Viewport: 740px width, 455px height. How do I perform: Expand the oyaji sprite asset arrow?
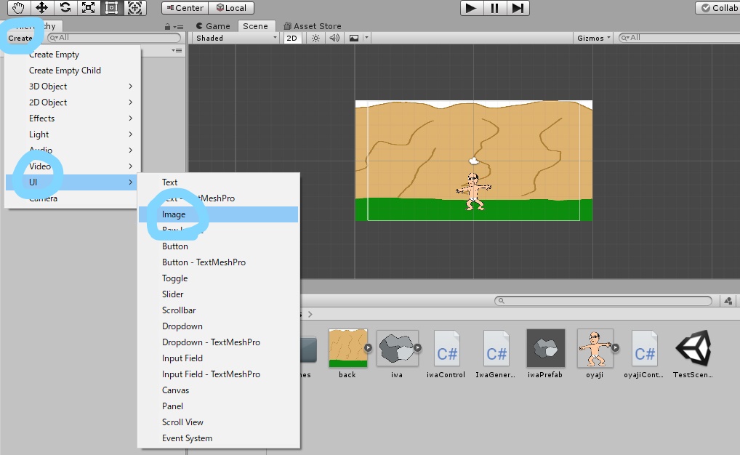click(x=616, y=348)
